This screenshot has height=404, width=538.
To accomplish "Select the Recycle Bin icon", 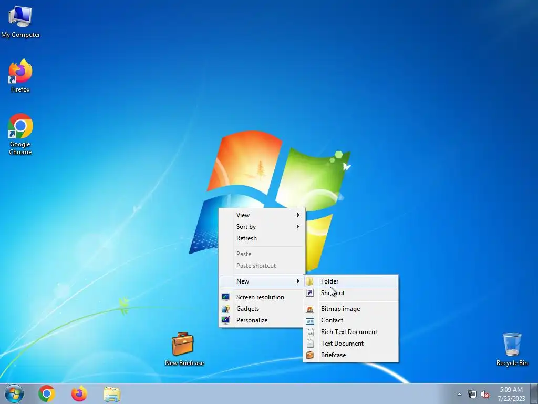I will [x=512, y=349].
